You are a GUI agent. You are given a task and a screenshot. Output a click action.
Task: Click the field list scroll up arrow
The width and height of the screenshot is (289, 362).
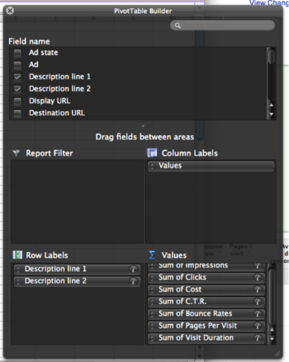tap(272, 105)
